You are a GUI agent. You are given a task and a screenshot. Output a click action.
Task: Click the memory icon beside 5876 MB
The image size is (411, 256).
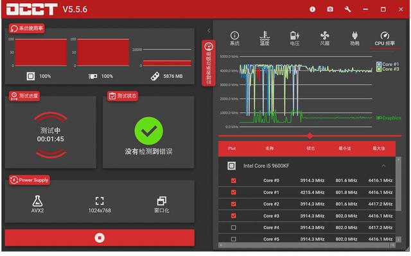pos(155,76)
